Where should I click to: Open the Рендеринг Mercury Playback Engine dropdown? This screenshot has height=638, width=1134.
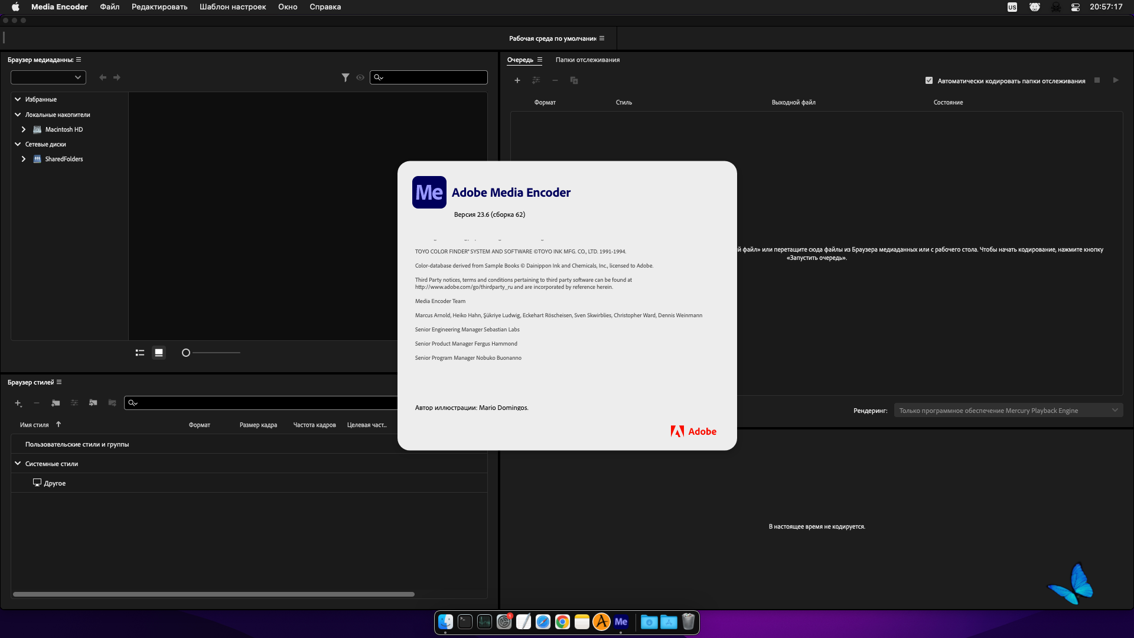click(1008, 411)
